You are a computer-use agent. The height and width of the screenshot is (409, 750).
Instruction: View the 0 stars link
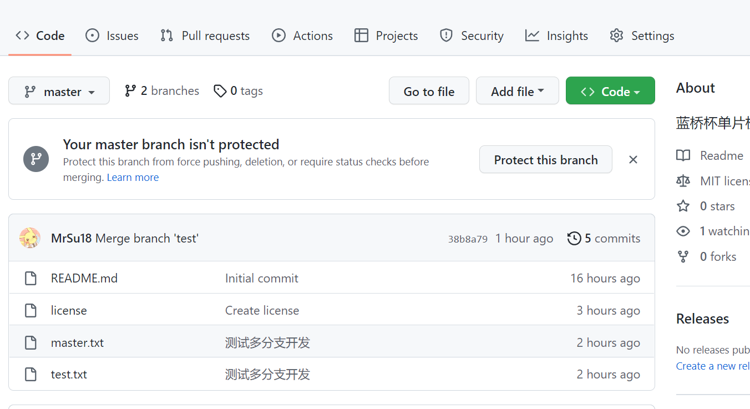click(717, 206)
